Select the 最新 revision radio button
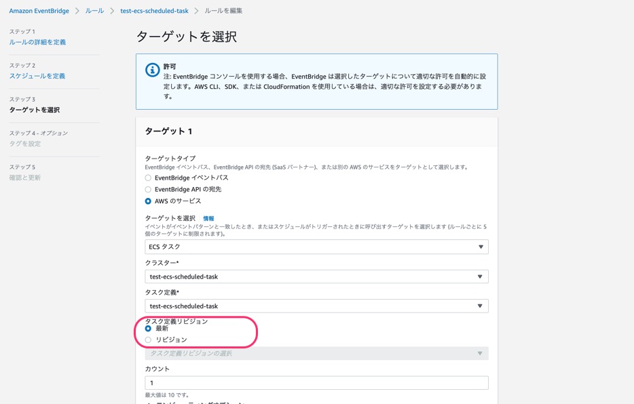 (x=148, y=329)
